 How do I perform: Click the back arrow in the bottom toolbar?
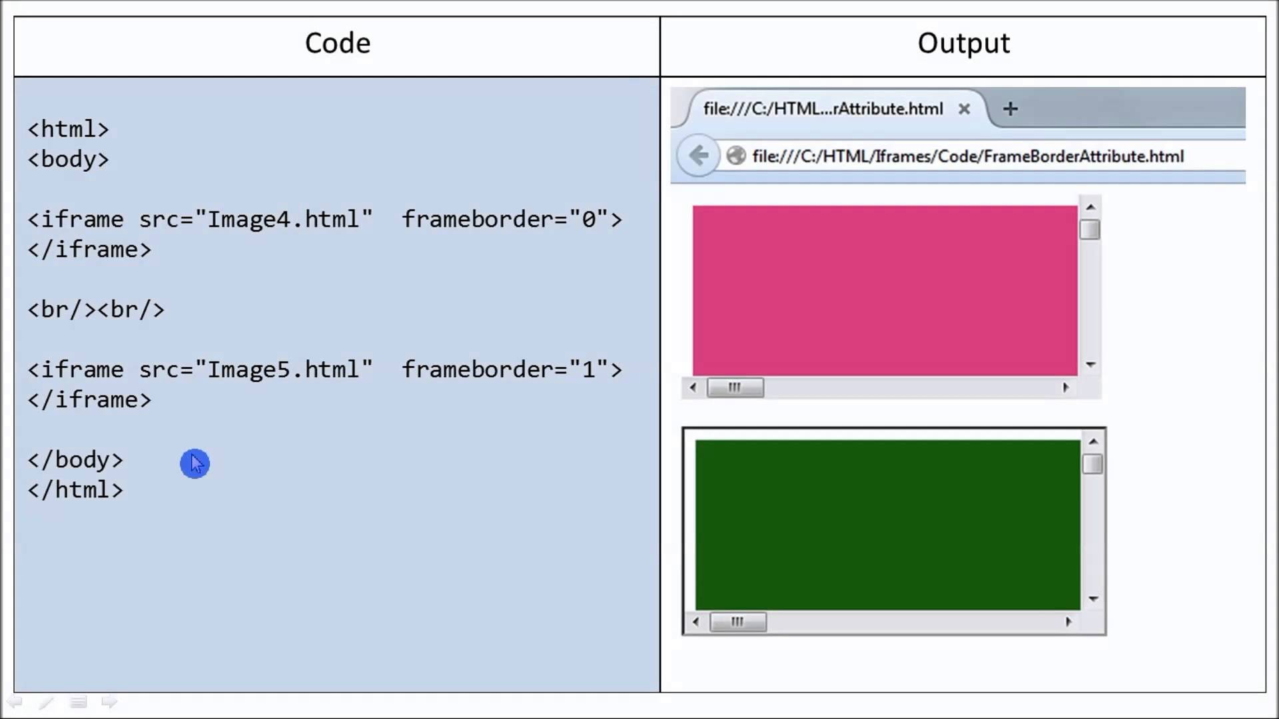pyautogui.click(x=16, y=702)
